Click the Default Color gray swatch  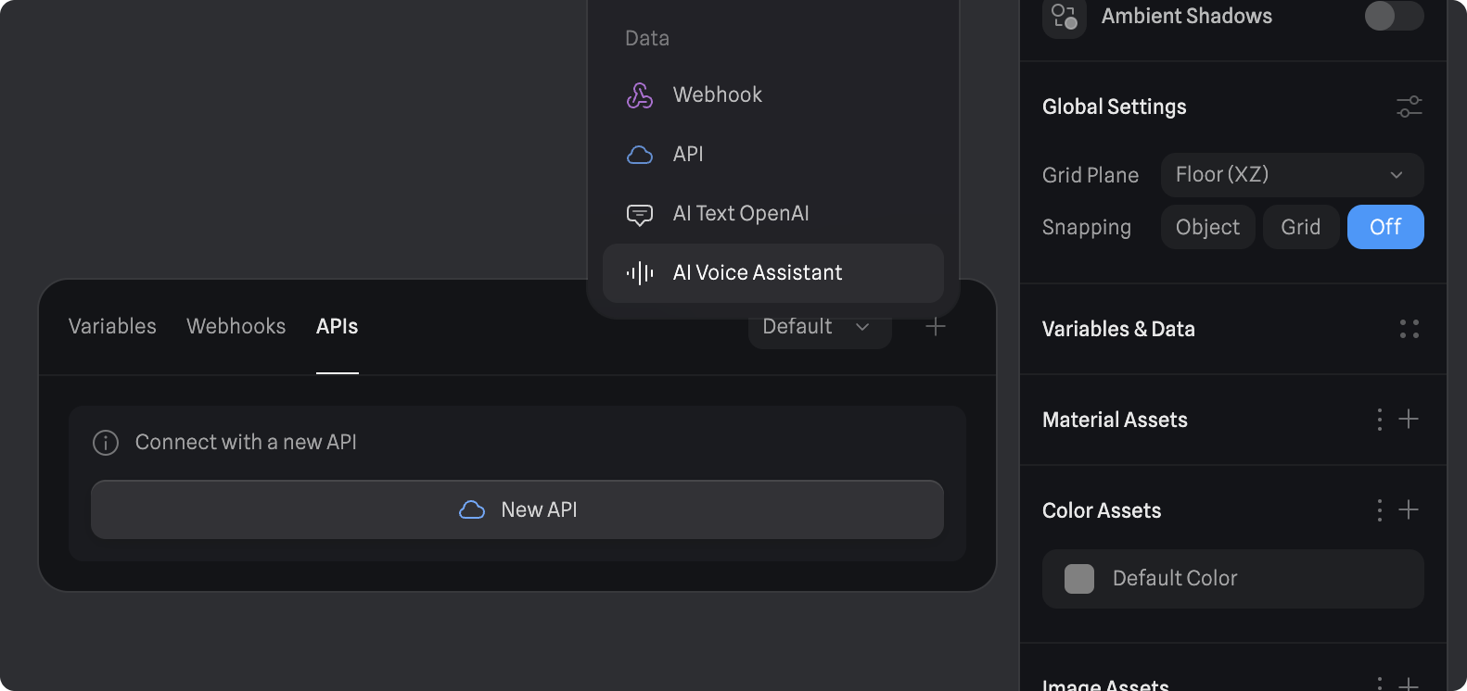tap(1079, 579)
